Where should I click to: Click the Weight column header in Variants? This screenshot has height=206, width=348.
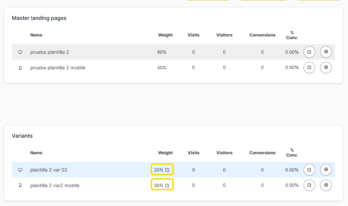165,153
